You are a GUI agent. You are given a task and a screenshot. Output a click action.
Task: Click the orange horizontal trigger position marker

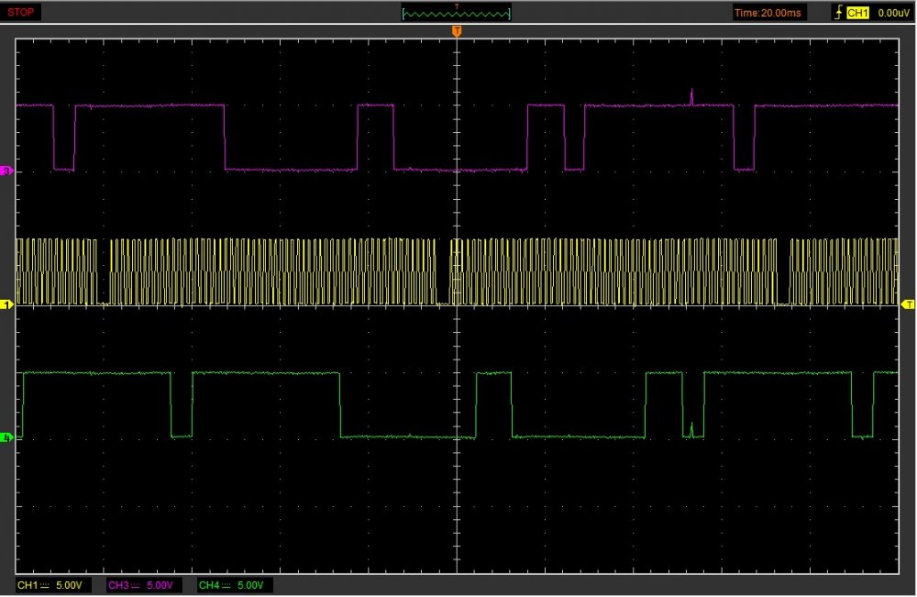pos(457,32)
